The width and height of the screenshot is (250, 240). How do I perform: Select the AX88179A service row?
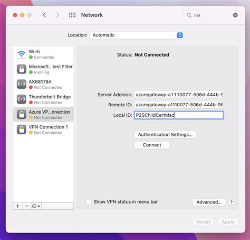click(x=43, y=84)
